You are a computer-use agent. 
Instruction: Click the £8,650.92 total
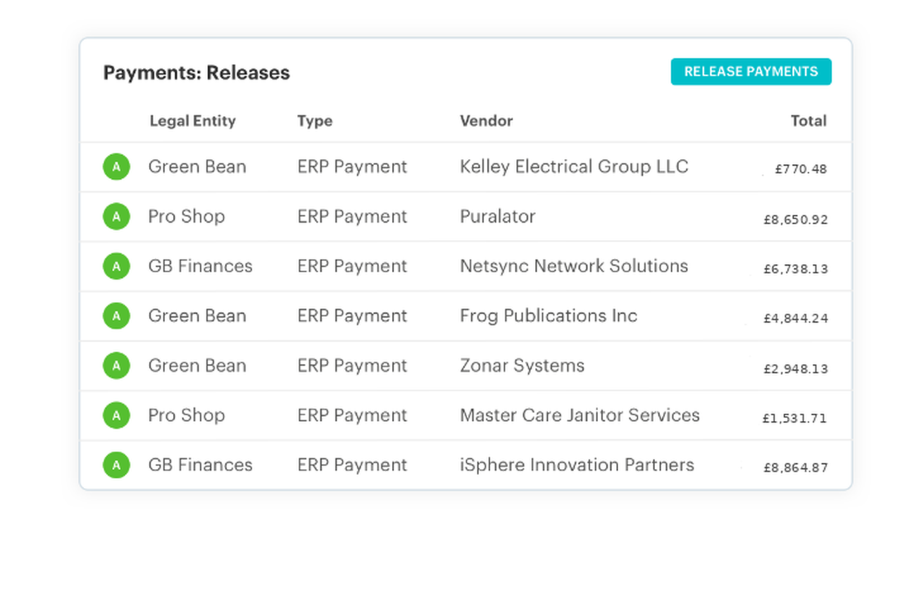pyautogui.click(x=796, y=220)
